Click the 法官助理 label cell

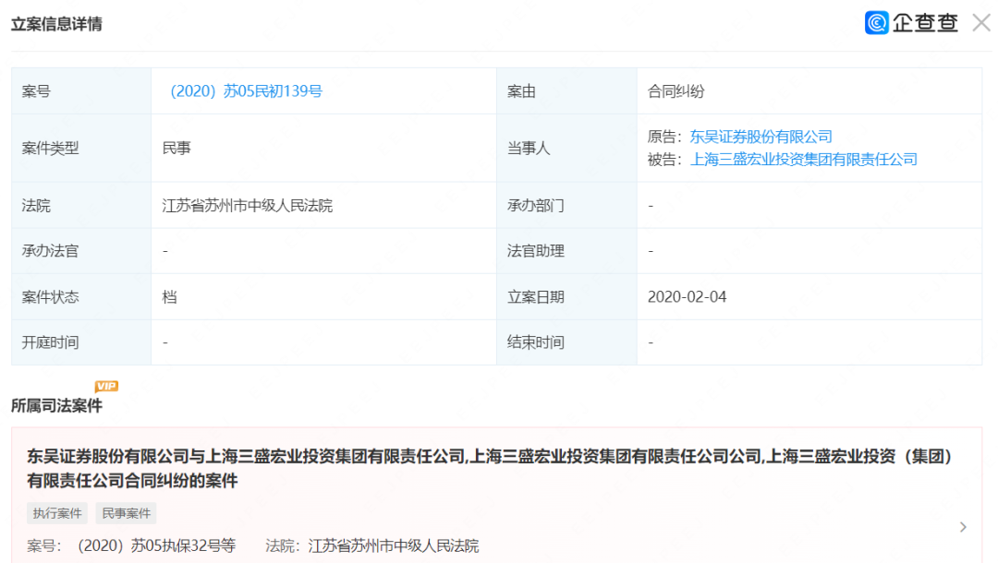pyautogui.click(x=566, y=251)
